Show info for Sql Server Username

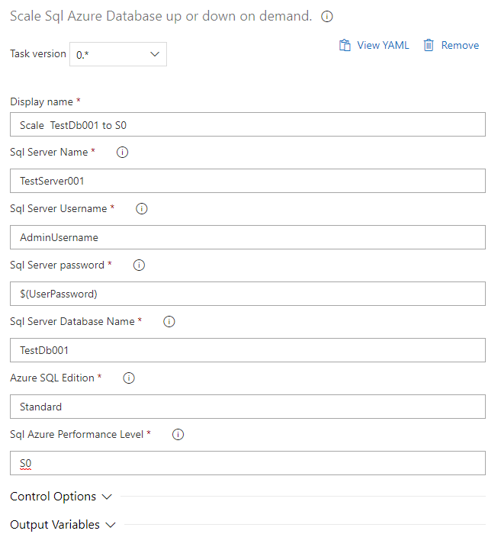[x=142, y=209]
